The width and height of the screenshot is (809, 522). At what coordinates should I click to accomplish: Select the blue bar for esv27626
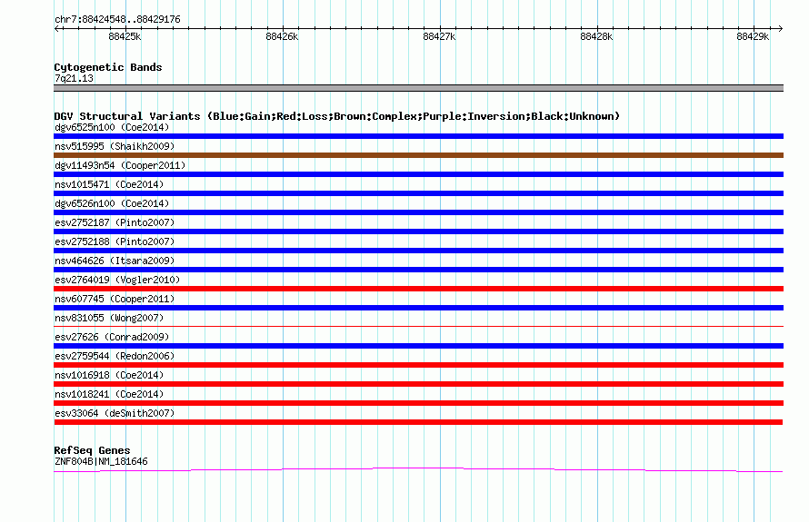[x=418, y=346]
